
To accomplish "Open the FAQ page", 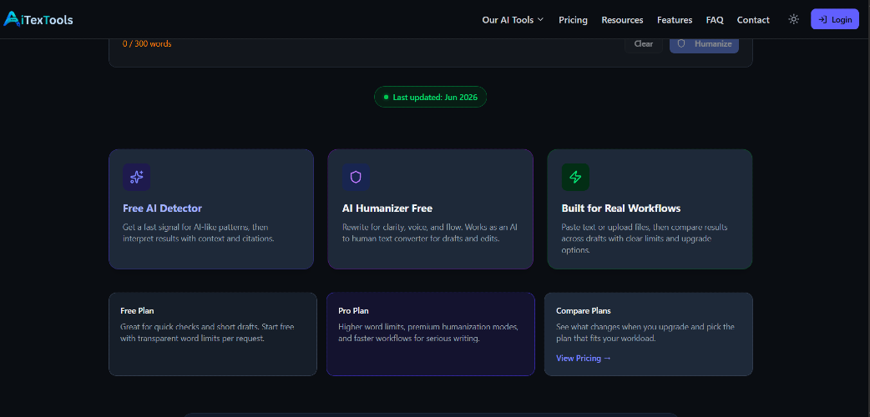I will tap(715, 20).
